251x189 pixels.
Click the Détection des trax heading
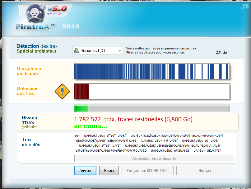[37, 46]
